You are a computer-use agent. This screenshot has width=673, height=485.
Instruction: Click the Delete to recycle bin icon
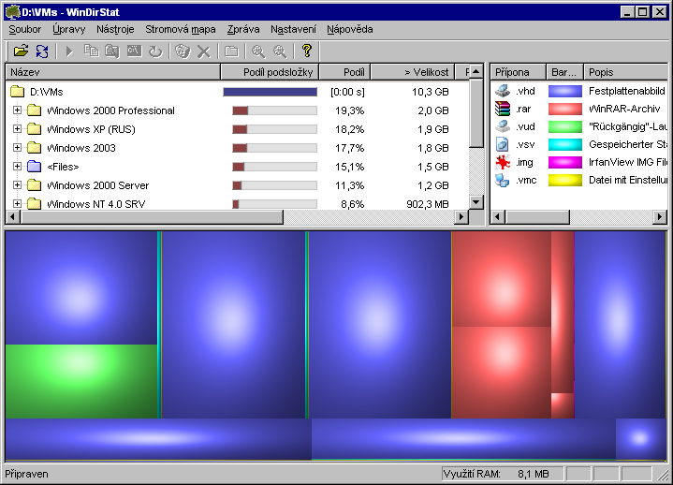point(183,51)
